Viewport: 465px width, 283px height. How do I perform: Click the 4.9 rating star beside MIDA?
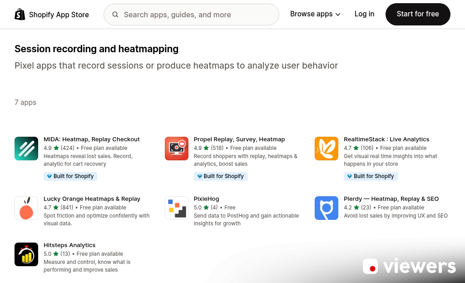pos(56,148)
